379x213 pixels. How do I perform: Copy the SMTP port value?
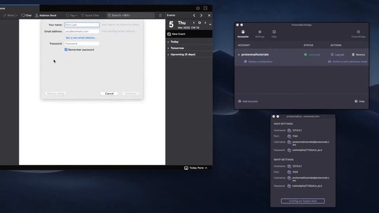click(x=289, y=172)
